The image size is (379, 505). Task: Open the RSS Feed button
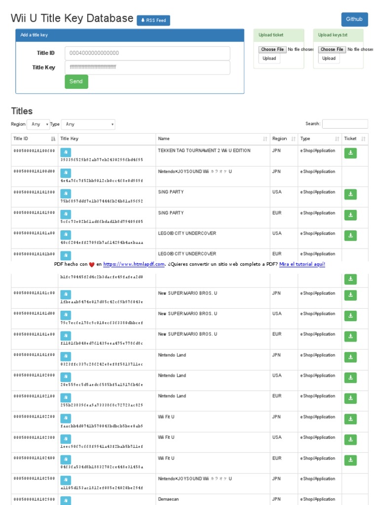153,20
